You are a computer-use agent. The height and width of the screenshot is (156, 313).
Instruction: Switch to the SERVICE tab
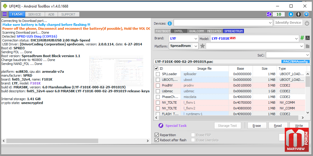[35, 14]
